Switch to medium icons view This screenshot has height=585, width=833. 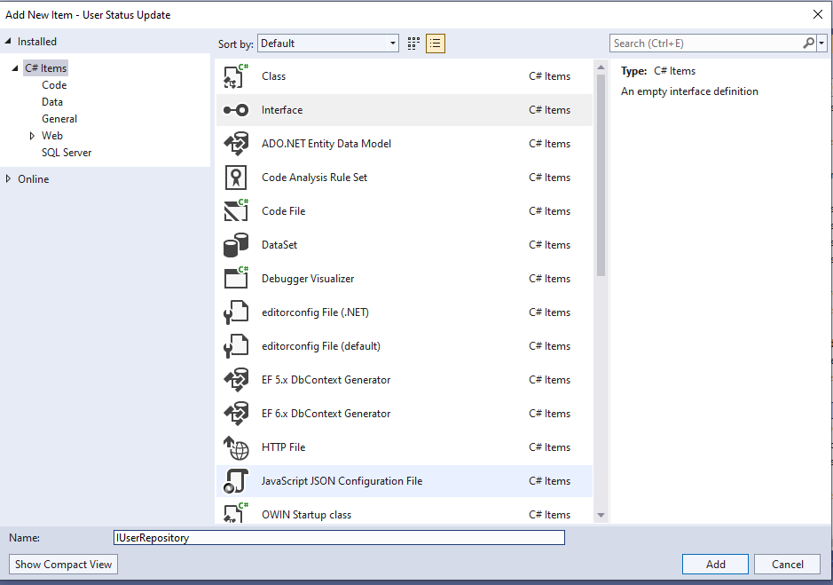(x=413, y=43)
